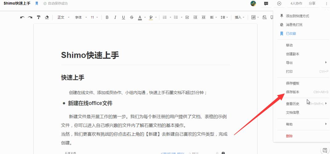330x154 pixels.
Task: Open text alignment options
Action: point(213,18)
